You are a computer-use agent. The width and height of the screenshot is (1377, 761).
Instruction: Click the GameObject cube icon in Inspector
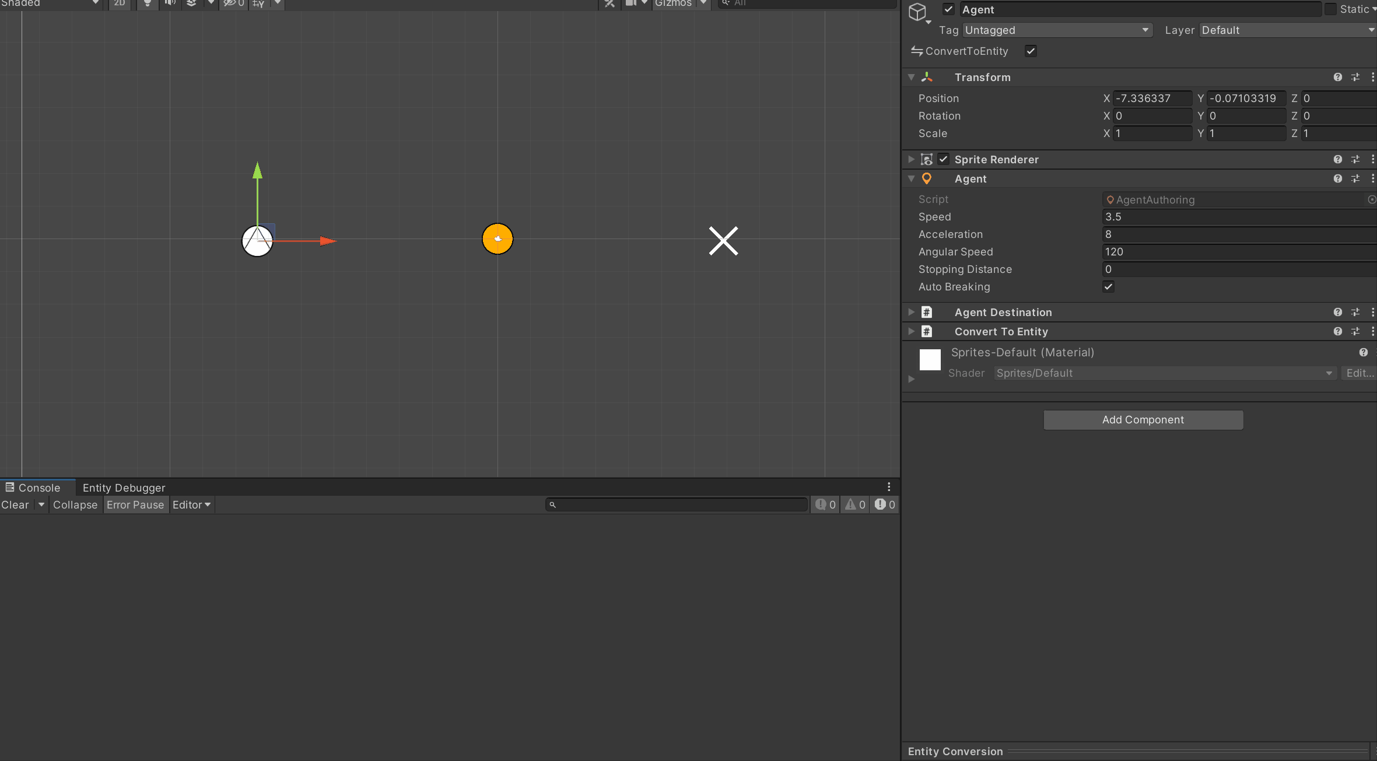pos(917,12)
